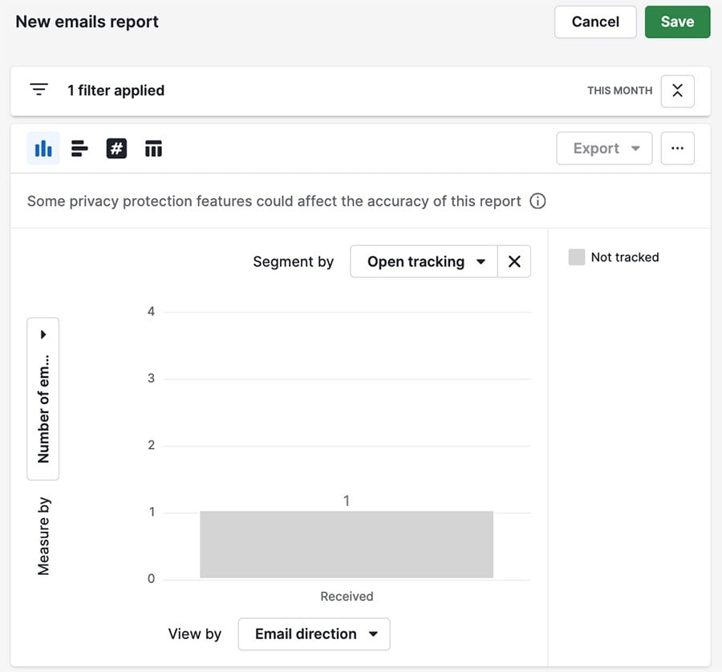Click the THIS MONTH date range label
722x672 pixels.
tap(619, 91)
